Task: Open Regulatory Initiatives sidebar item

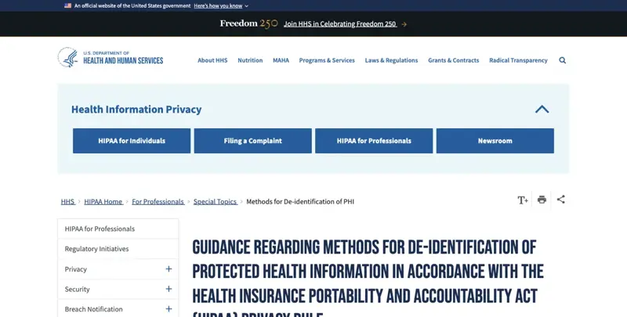Action: [x=118, y=249]
